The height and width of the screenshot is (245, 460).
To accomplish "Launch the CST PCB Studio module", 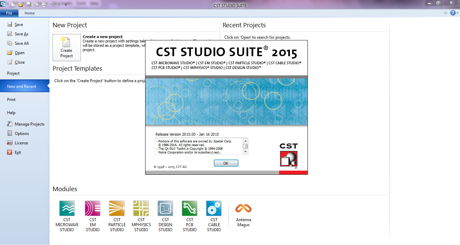I will (190, 216).
